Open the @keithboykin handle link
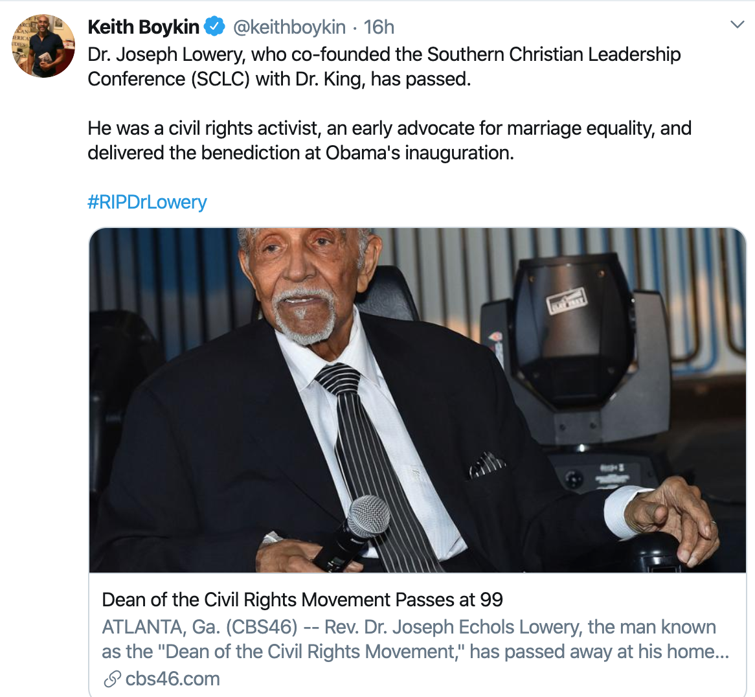This screenshot has width=755, height=697. 289,27
